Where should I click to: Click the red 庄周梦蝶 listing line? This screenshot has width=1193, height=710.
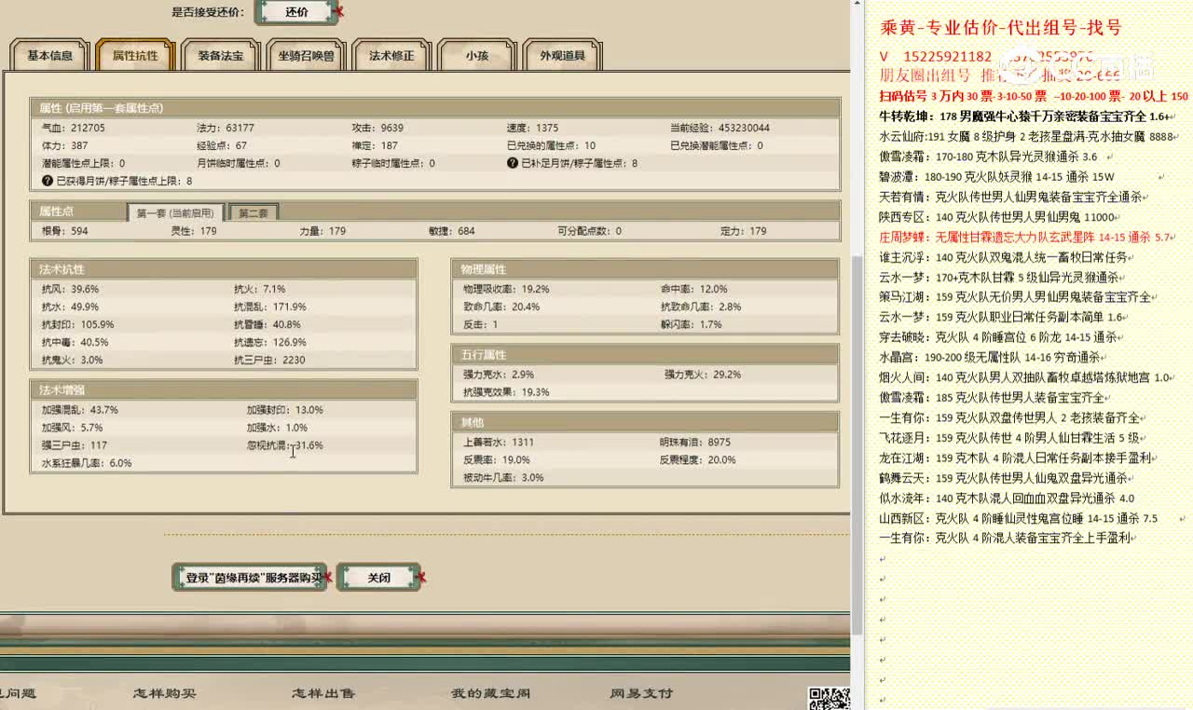[x=1025, y=237]
